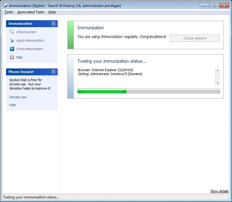Select Check system in the sidebar

tap(26, 32)
